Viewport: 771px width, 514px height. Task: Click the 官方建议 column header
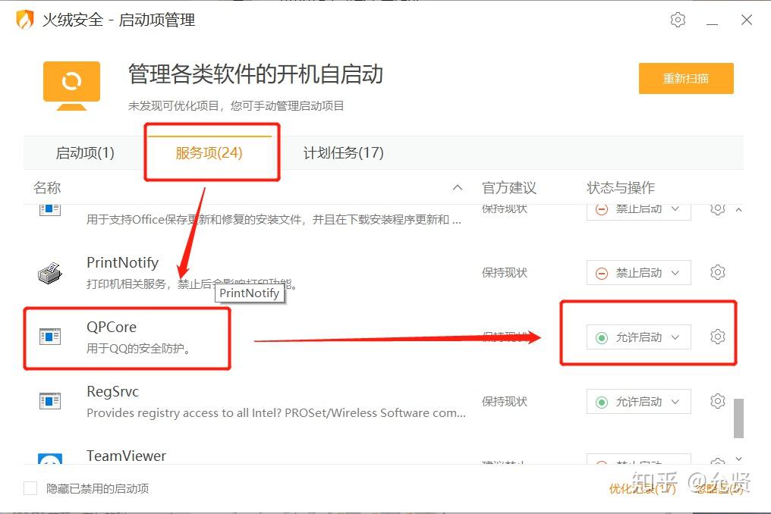tap(509, 187)
